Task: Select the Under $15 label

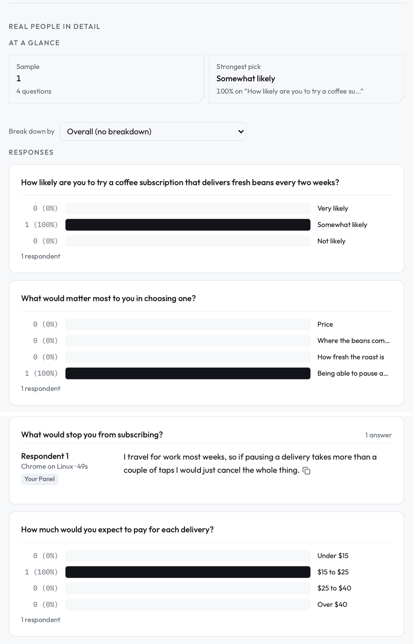Action: 333,556
